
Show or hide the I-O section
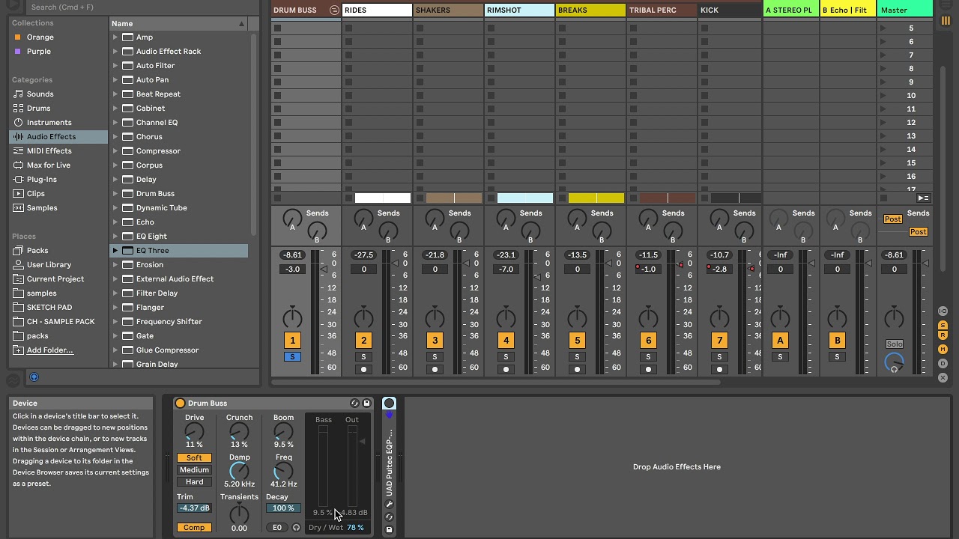click(943, 311)
